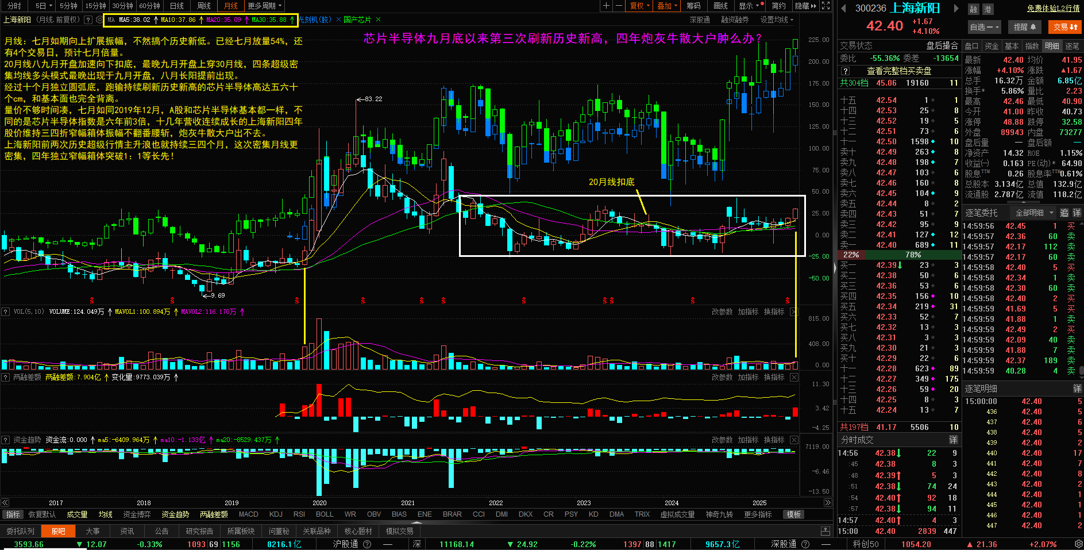
Task: Open the 研究报告 tab
Action: click(x=199, y=531)
